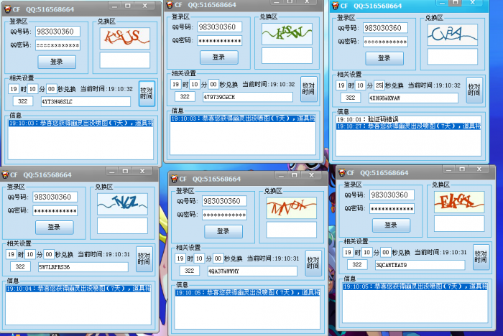The width and height of the screenshot is (503, 336).
Task: Click the exchange code field containing 4YT3H46SLC
Action: pyautogui.click(x=86, y=102)
